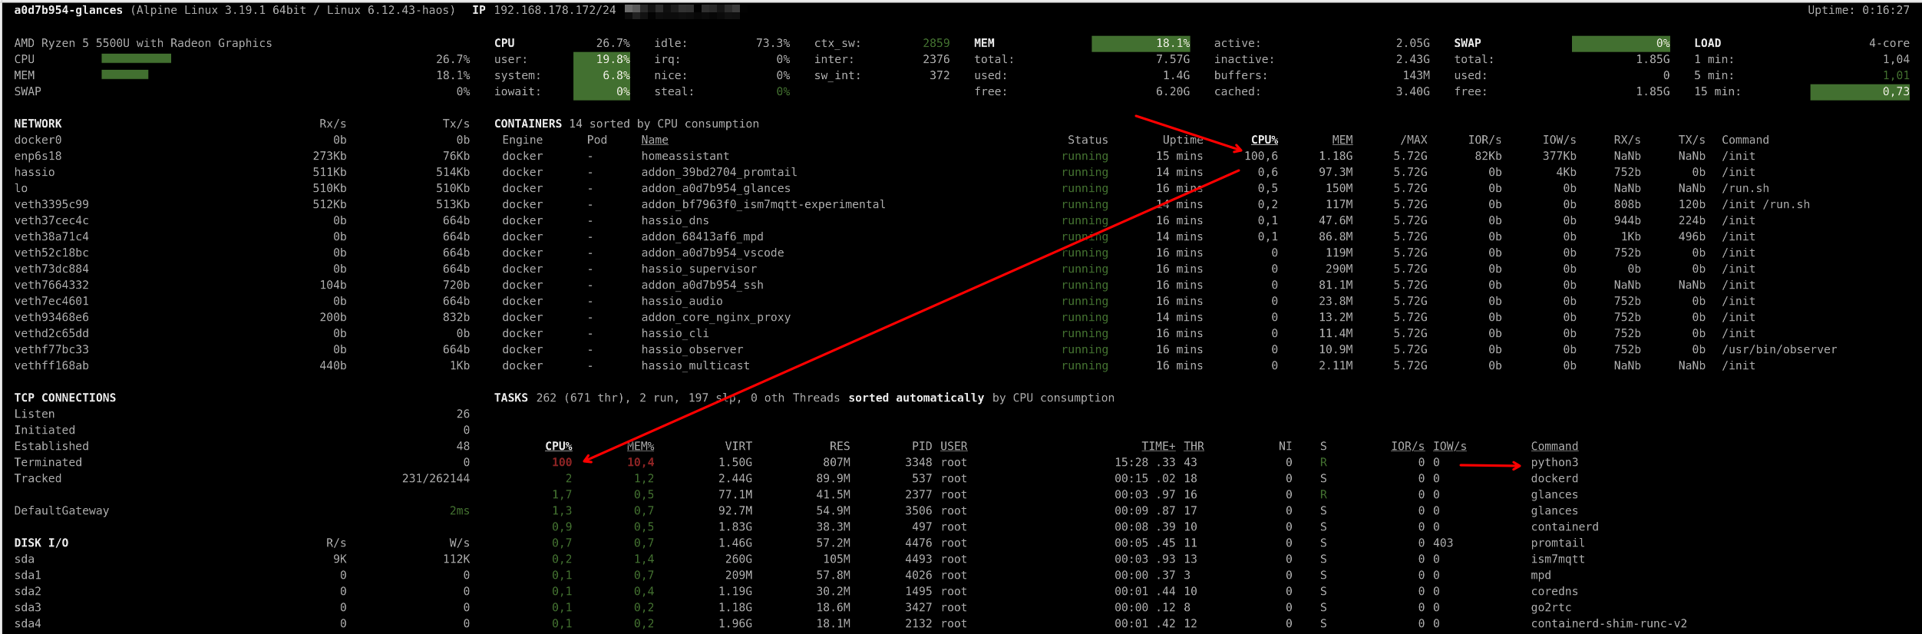The image size is (1922, 634).
Task: Click the docker0 network interface
Action: [38, 140]
